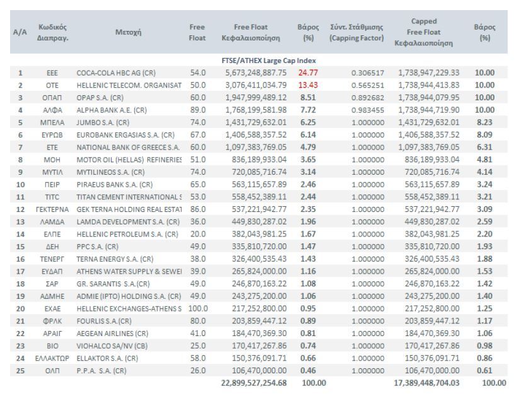Select 'ADMIE (IPTO) HOLDING S.A. (CR)' cell
The height and width of the screenshot is (396, 521).
[x=129, y=296]
